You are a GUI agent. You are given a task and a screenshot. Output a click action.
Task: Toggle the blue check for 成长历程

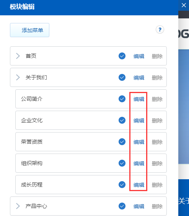click(122, 185)
